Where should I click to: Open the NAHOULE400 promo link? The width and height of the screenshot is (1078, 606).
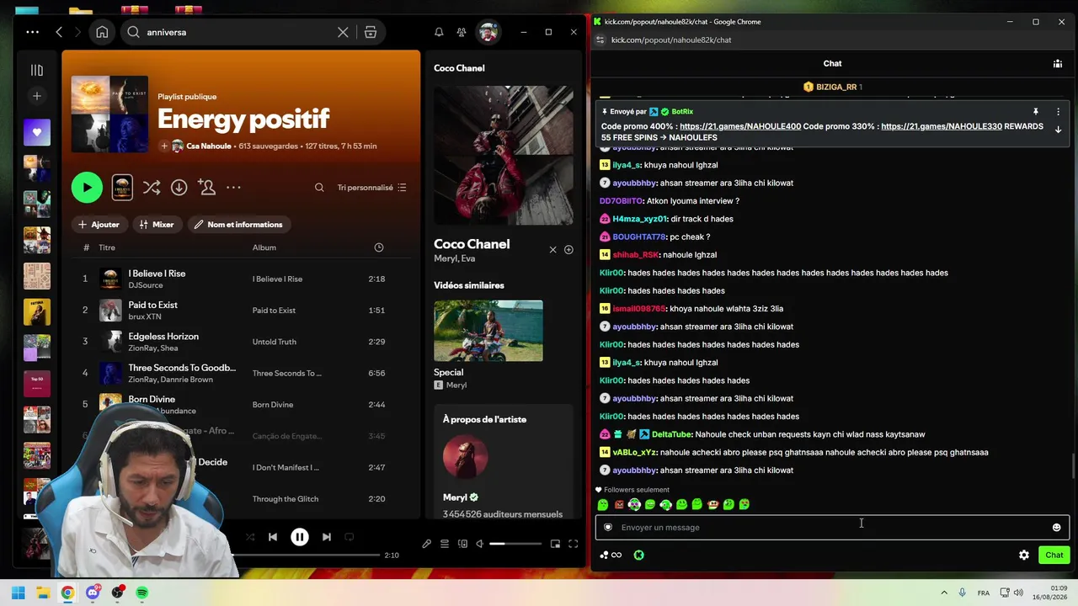(740, 126)
